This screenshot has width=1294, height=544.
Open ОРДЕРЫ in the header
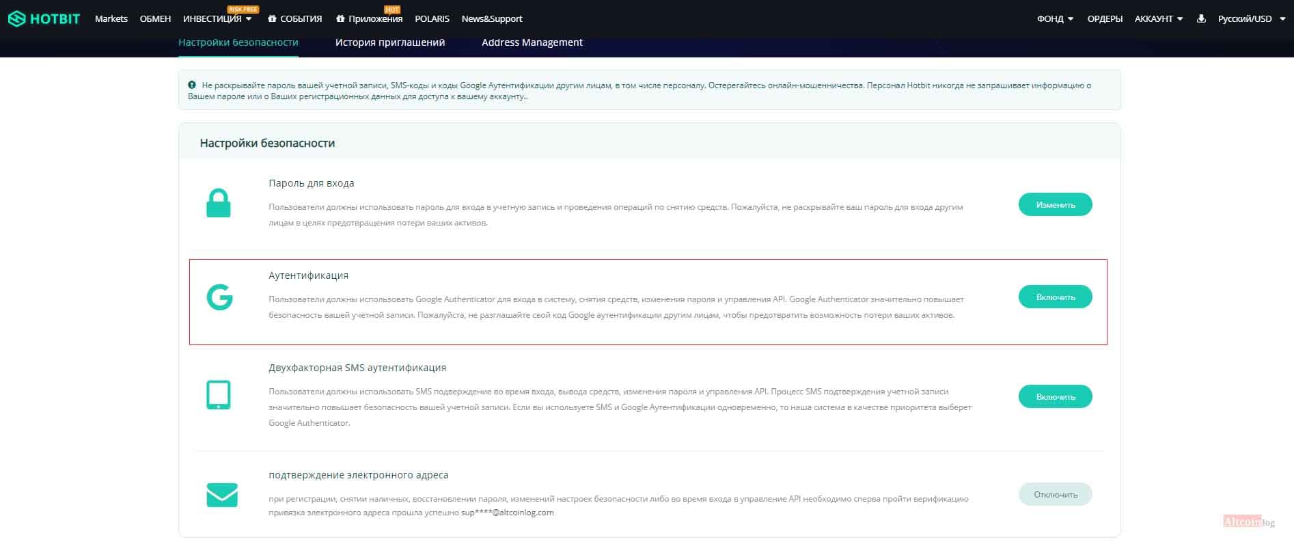1105,18
